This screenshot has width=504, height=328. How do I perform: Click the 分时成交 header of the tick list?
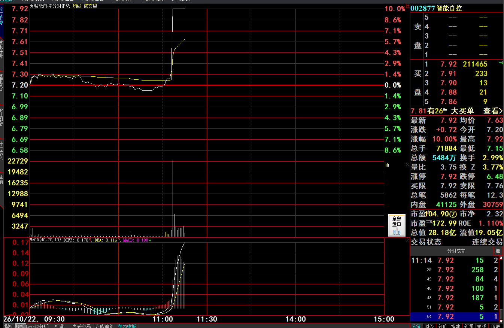click(456, 251)
